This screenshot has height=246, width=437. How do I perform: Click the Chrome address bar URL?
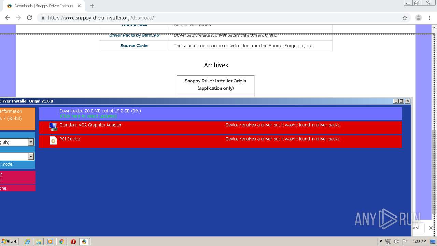tap(101, 18)
